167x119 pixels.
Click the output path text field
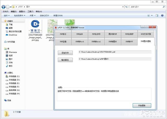115,59
